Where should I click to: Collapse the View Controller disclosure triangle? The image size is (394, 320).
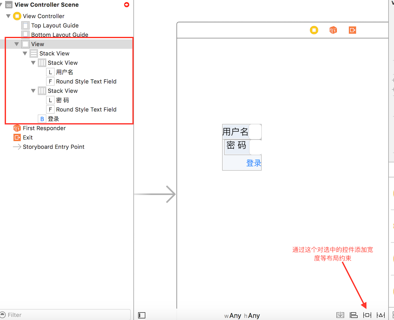tap(8, 16)
